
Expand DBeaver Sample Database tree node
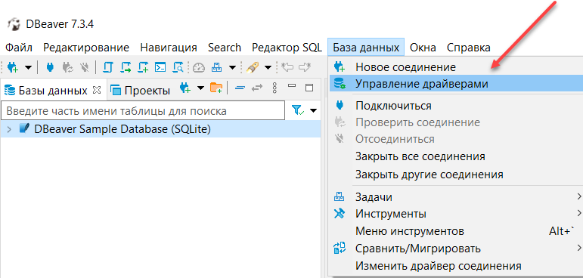click(x=10, y=130)
